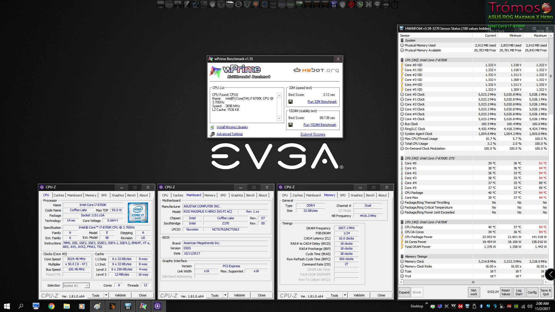
Task: Open the orange media player taskbar icon
Action: [82, 306]
